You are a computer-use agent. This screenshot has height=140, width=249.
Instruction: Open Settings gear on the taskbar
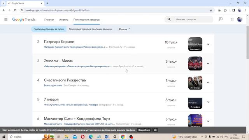(115, 136)
